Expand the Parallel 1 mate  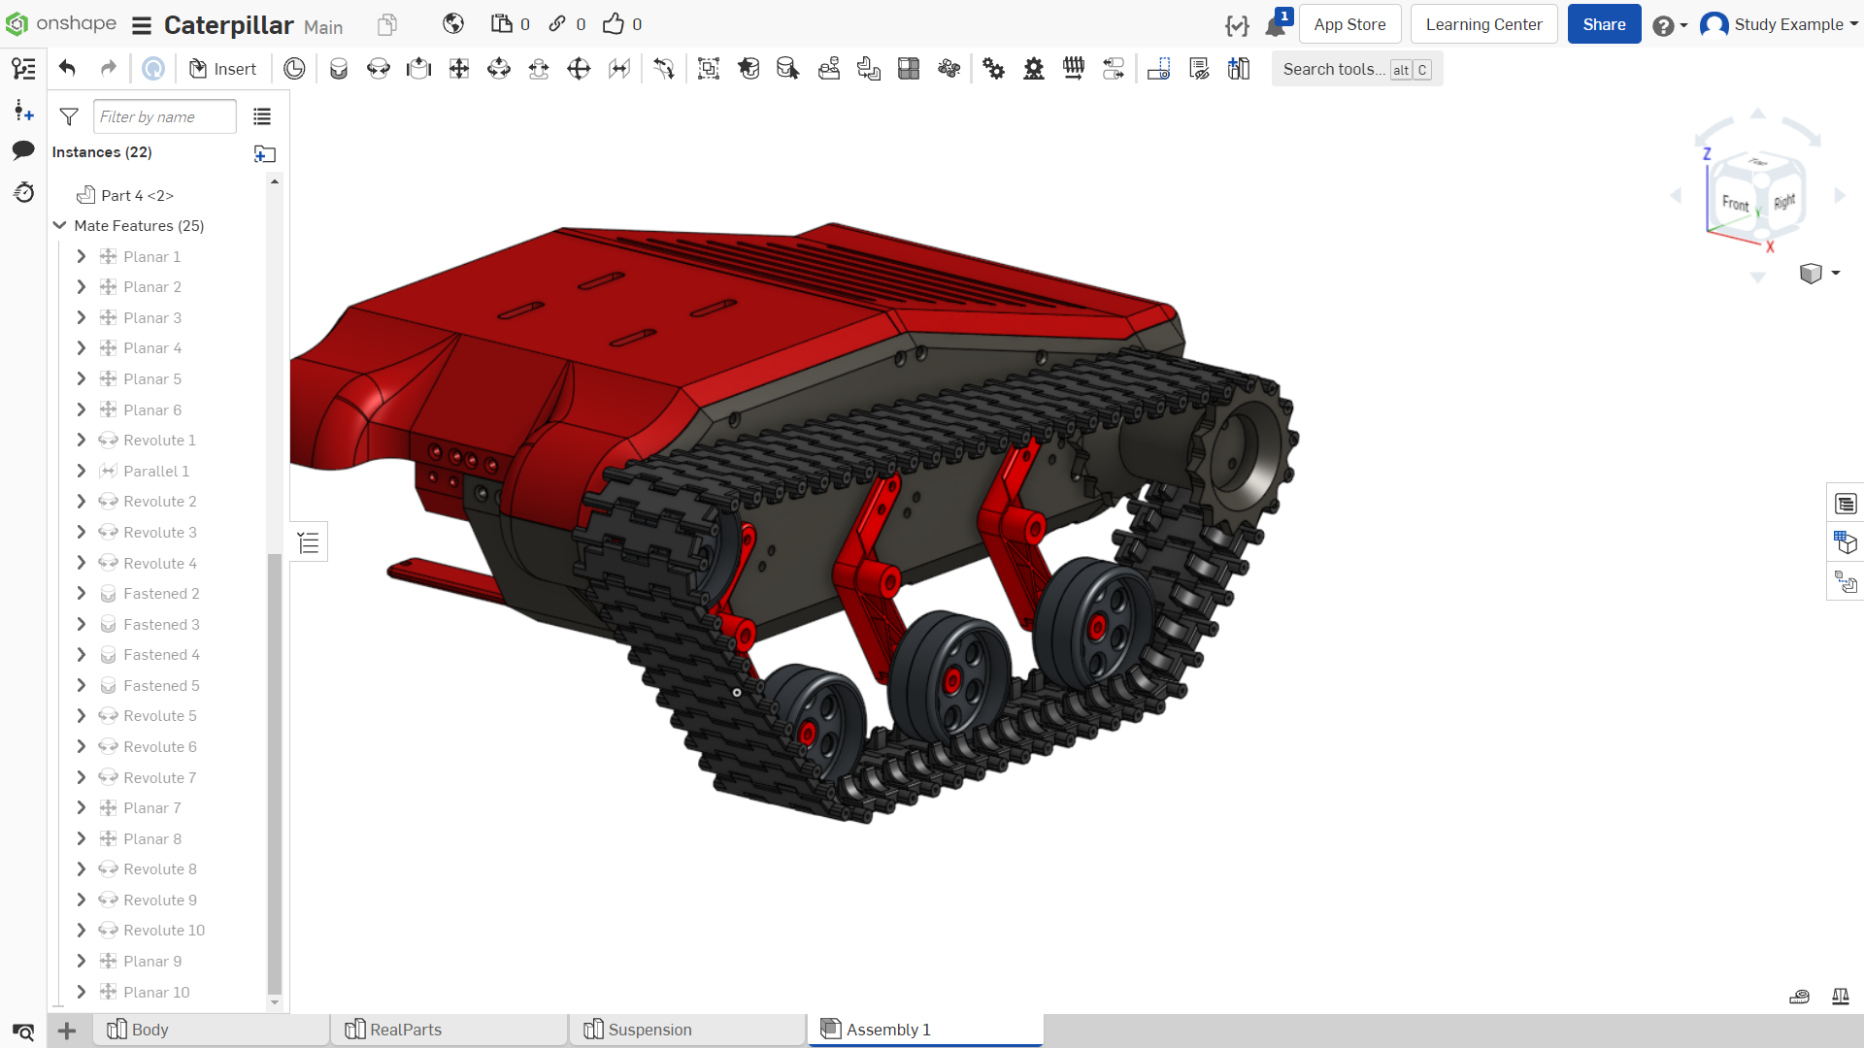tap(82, 471)
